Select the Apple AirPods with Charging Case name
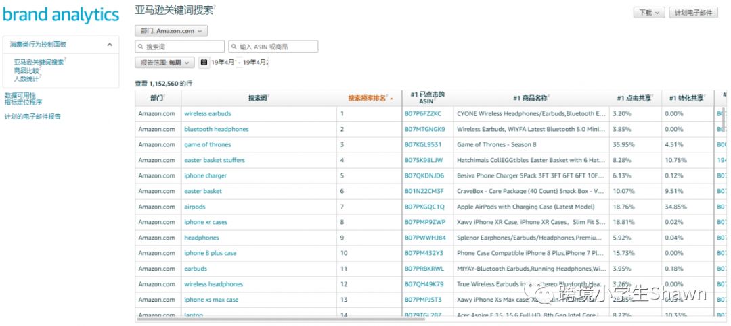The image size is (731, 326). click(526, 207)
